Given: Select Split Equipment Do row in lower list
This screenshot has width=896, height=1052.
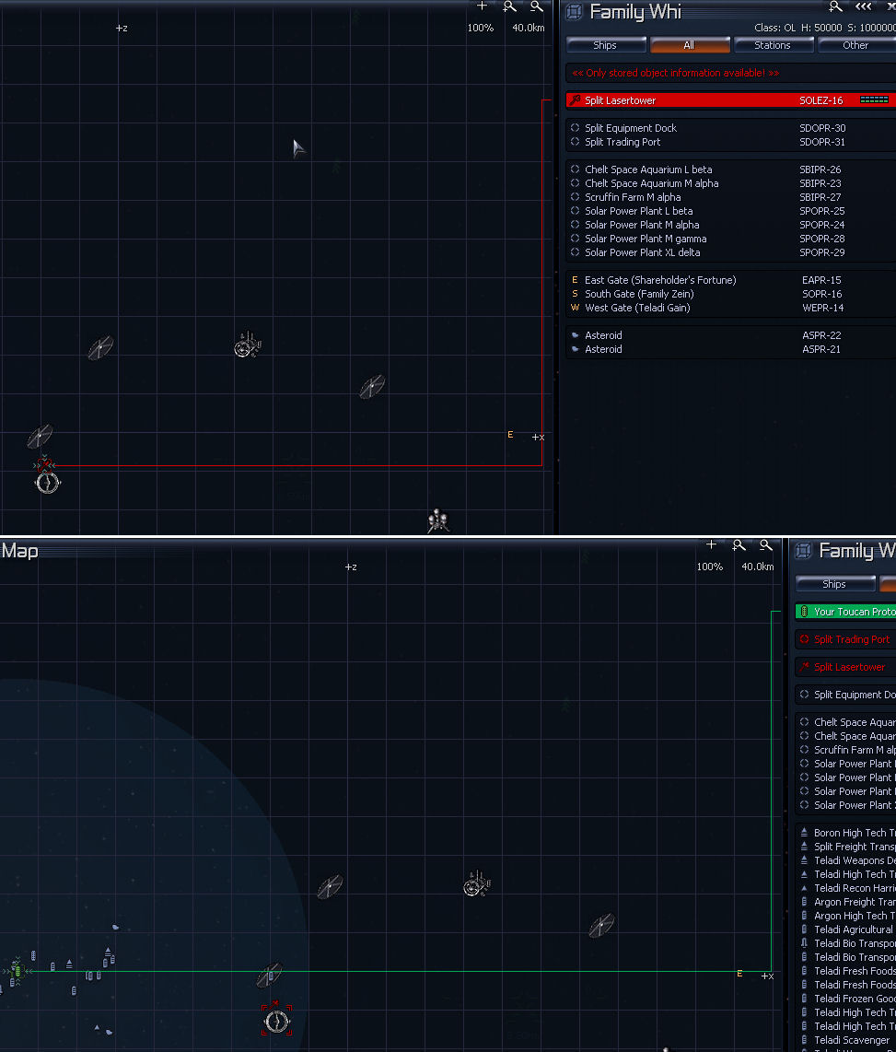Looking at the screenshot, I should click(845, 695).
